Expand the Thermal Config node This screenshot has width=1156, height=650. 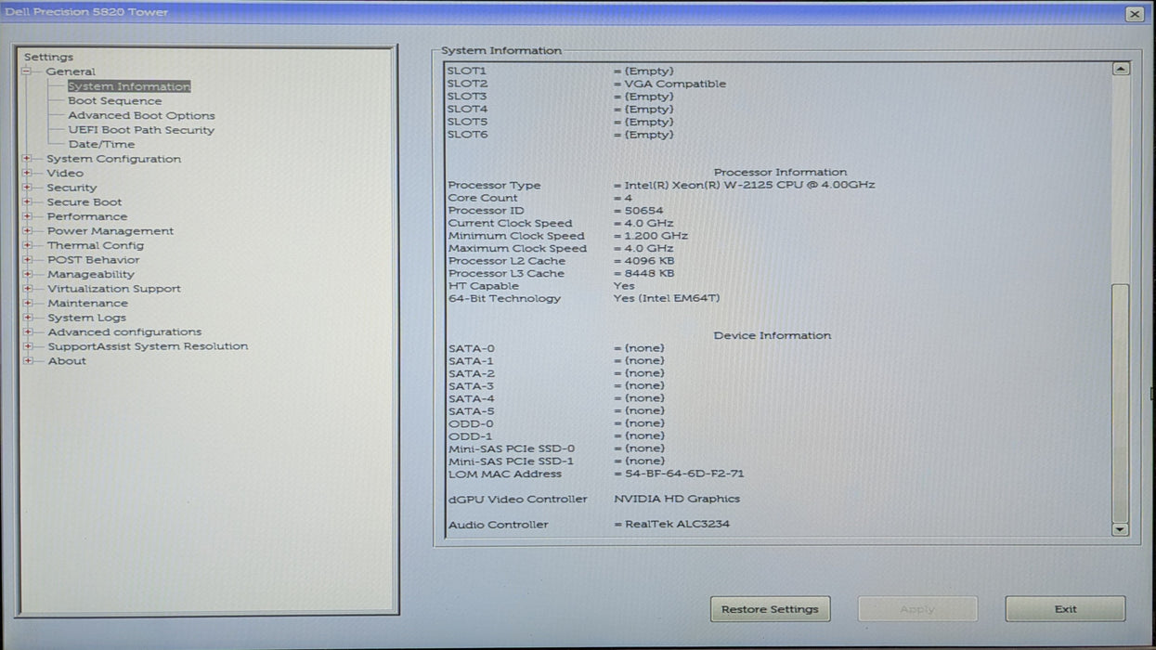pyautogui.click(x=27, y=245)
